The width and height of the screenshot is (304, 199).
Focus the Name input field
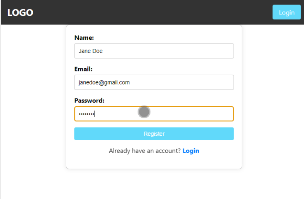tap(154, 51)
